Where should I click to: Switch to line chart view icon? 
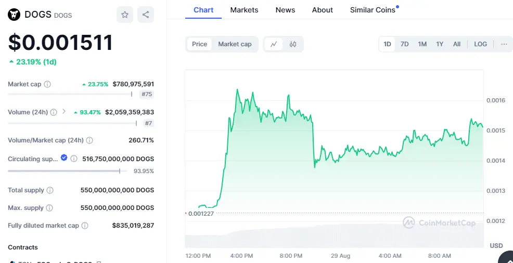tap(274, 44)
